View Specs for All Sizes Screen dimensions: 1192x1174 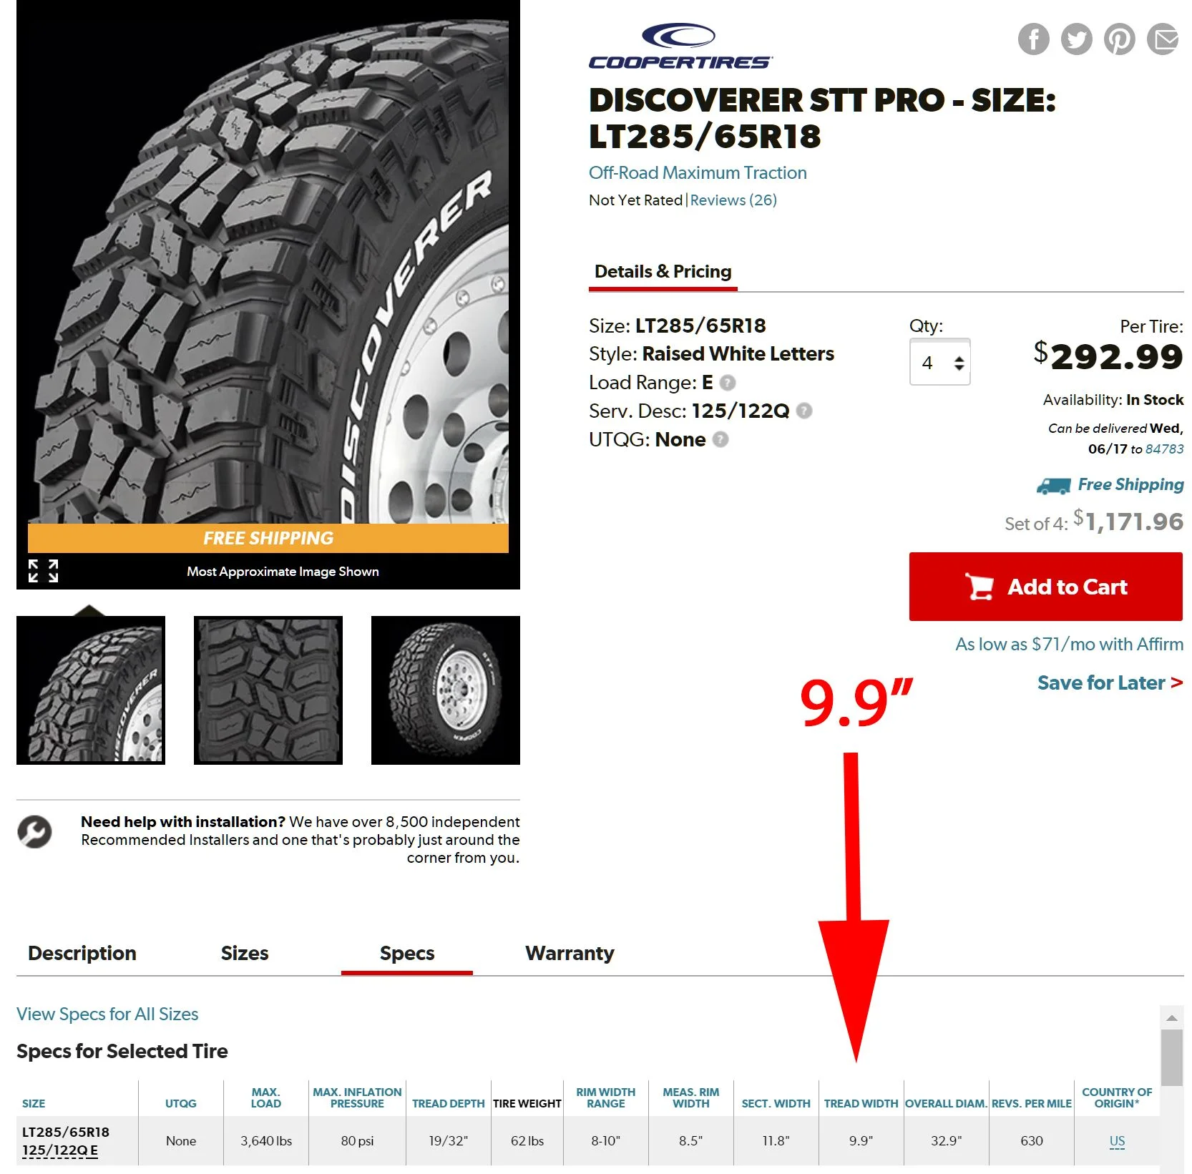(107, 1014)
